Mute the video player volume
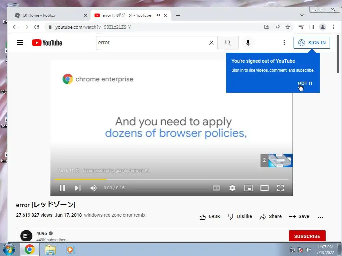 point(94,188)
